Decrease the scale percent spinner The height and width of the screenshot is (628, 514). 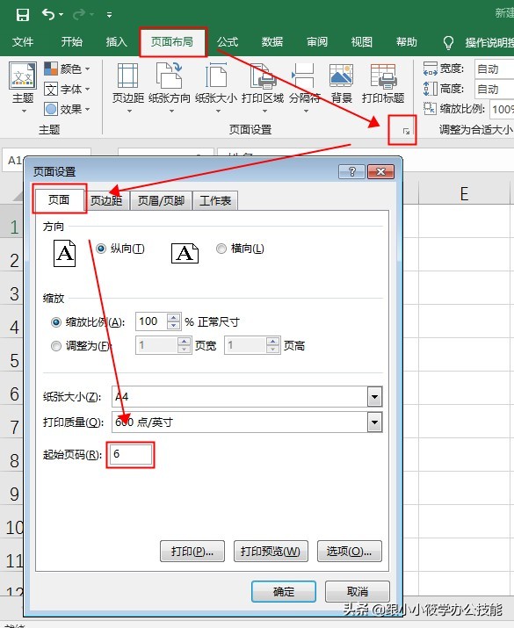click(x=173, y=326)
